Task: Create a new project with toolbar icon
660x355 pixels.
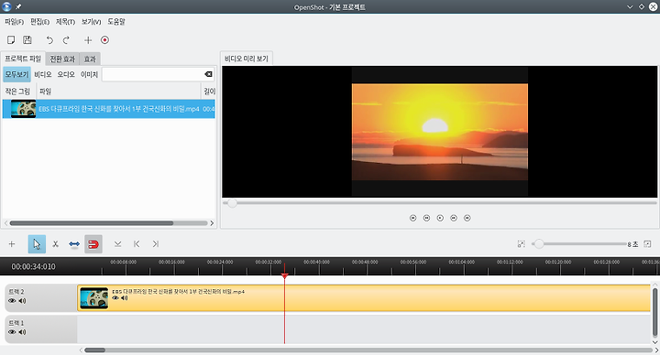Action: (x=11, y=40)
